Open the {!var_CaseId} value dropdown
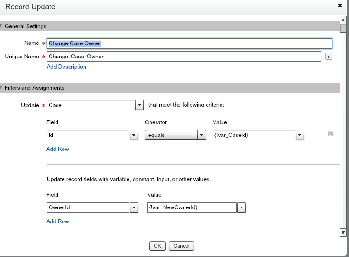Viewport: 349px width, 257px height. (x=300, y=135)
